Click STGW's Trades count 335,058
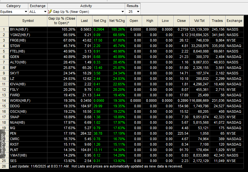Viewport: 248px width, 172px height. (x=218, y=46)
